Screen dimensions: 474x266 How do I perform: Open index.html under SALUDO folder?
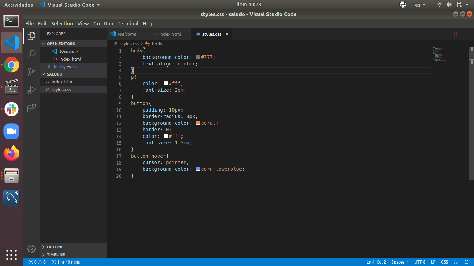[73, 82]
